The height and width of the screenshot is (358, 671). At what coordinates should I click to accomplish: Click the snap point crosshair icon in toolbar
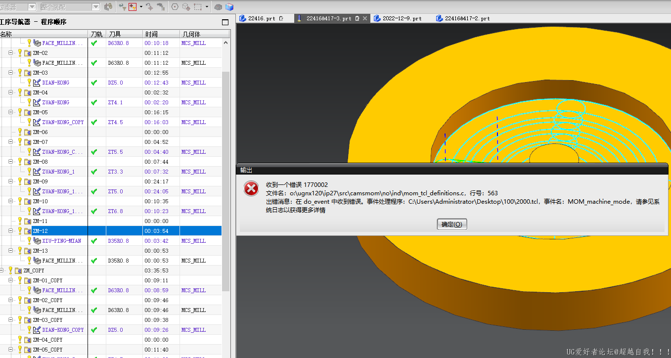(149, 7)
